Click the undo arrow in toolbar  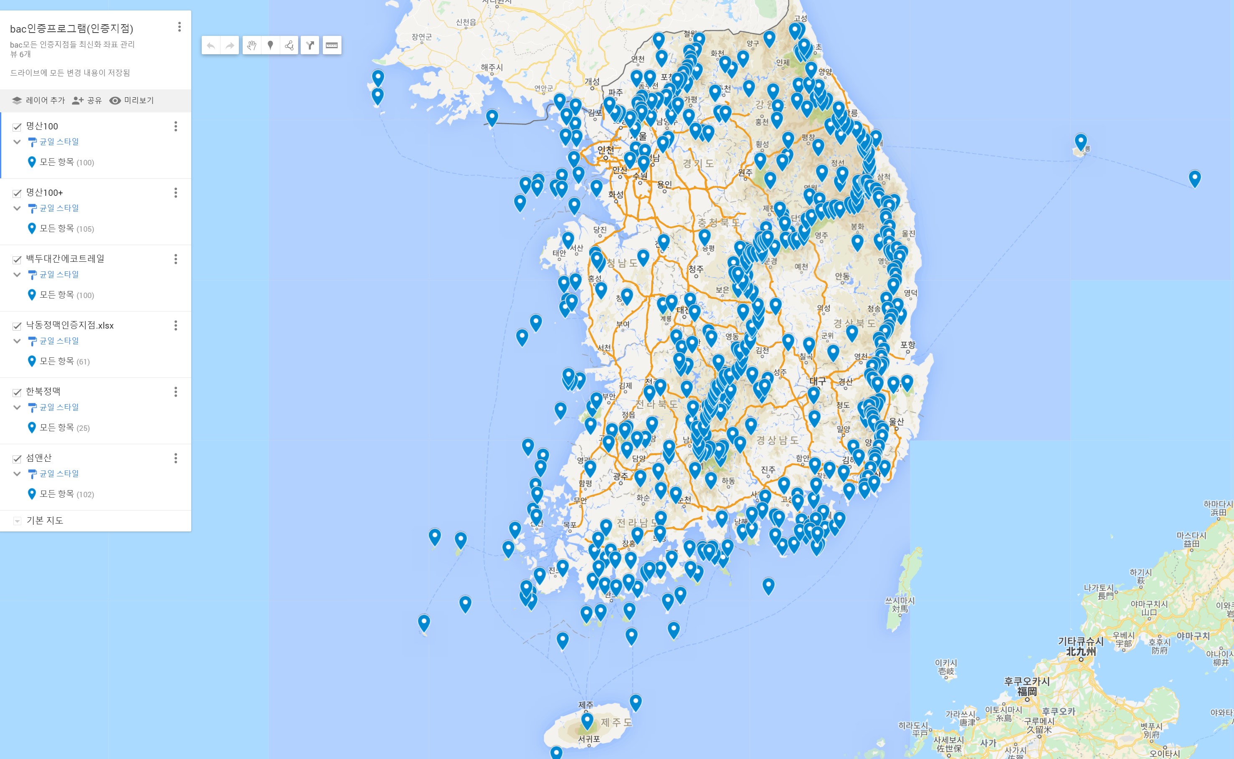coord(211,46)
